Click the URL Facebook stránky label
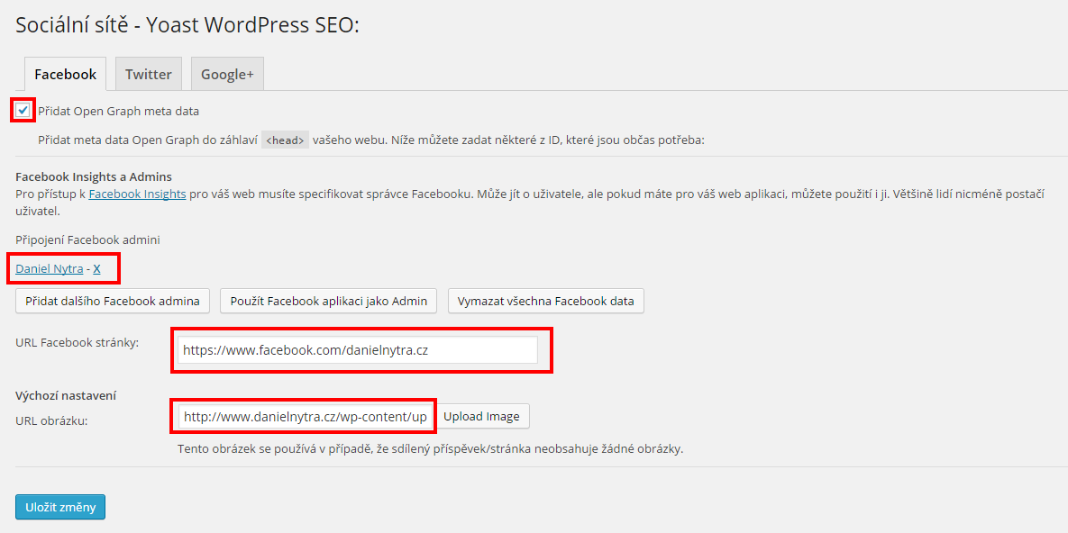The image size is (1068, 533). (x=77, y=342)
